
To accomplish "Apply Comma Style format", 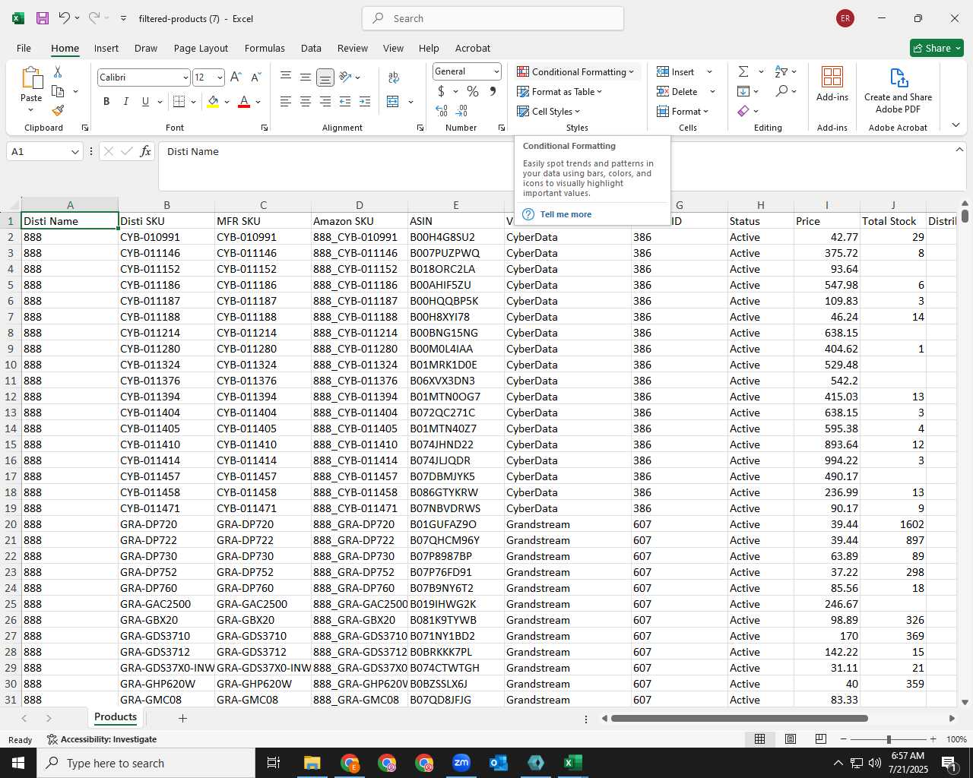I will click(493, 91).
